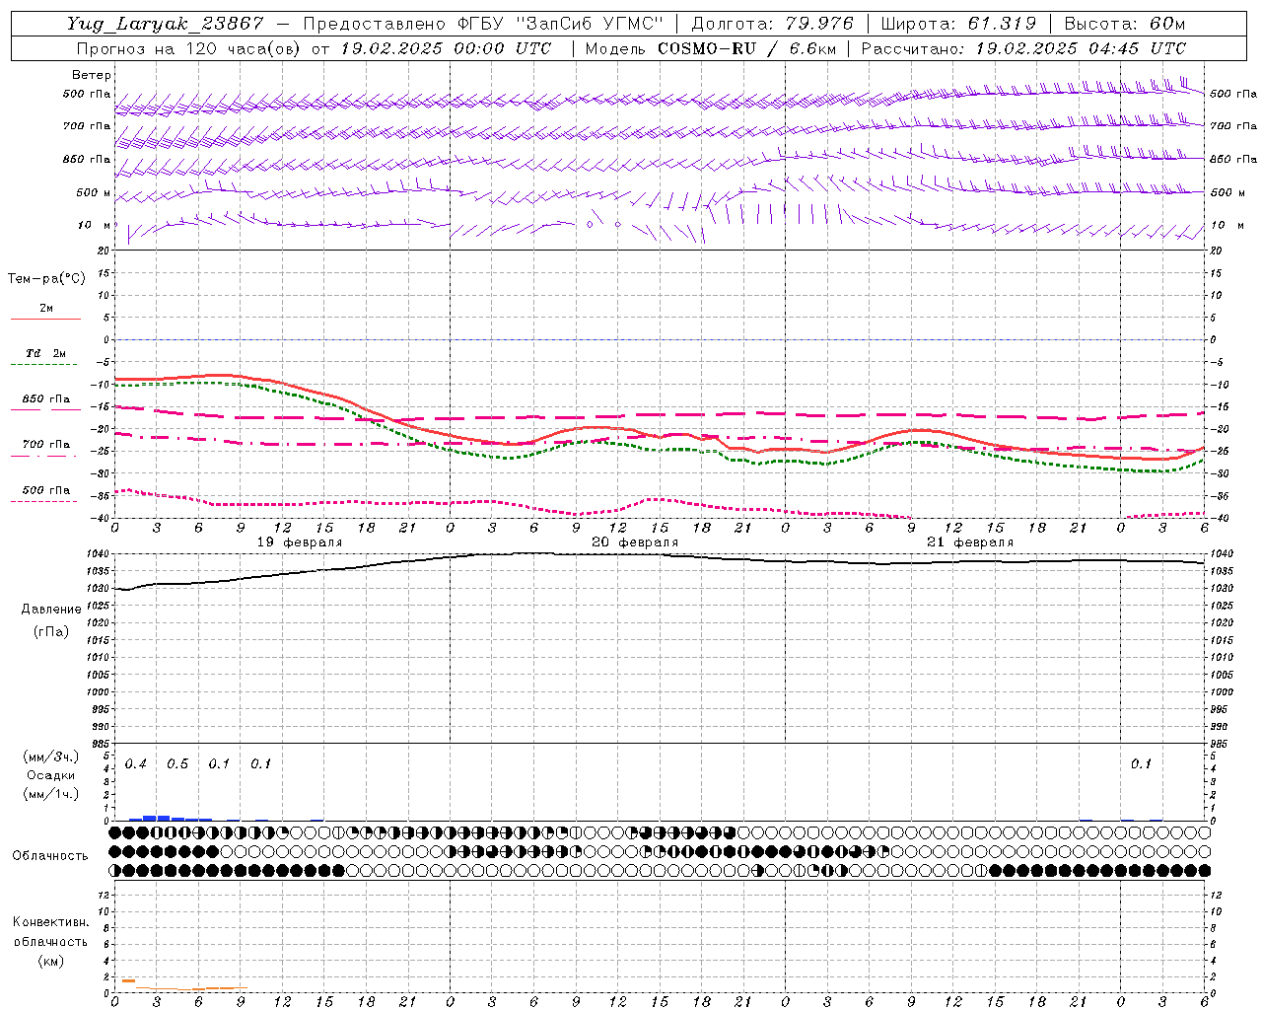The image size is (1262, 1010).
Task: Click the '20 февраля' date label
Action: 635,542
